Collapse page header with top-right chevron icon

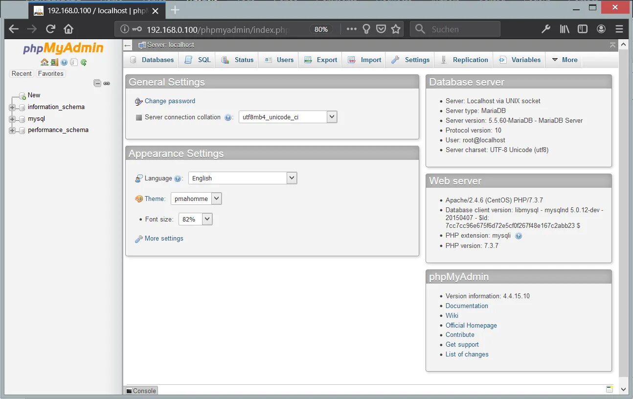click(x=612, y=45)
